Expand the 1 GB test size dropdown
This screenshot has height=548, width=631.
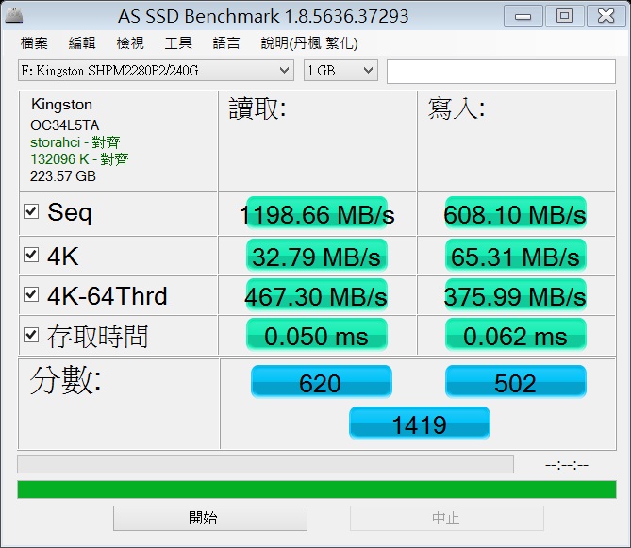340,71
